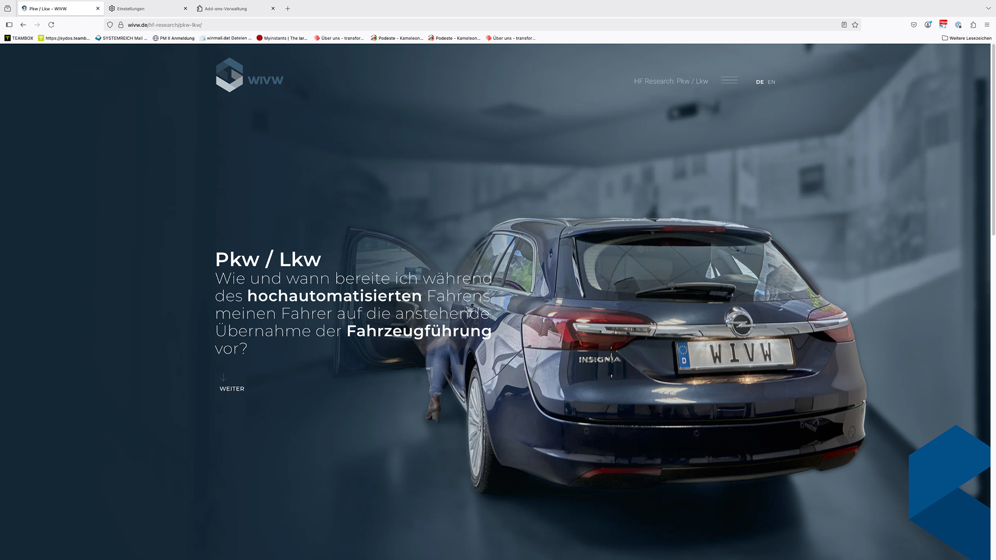Open the Myinstants bookmark

(x=282, y=38)
